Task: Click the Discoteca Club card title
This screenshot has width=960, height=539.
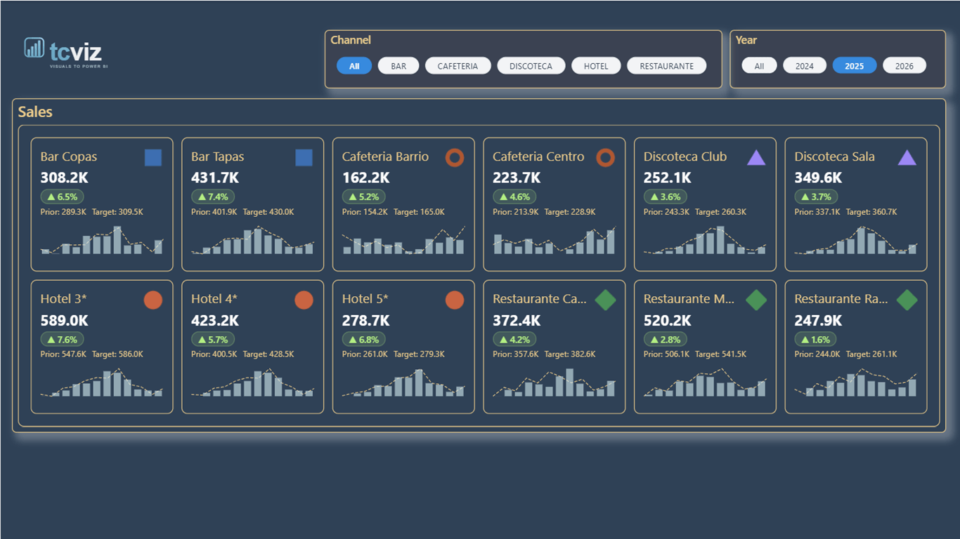Action: (x=685, y=157)
